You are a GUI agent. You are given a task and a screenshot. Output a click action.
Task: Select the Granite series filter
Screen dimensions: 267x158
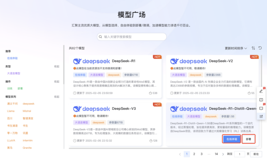pos(27,148)
